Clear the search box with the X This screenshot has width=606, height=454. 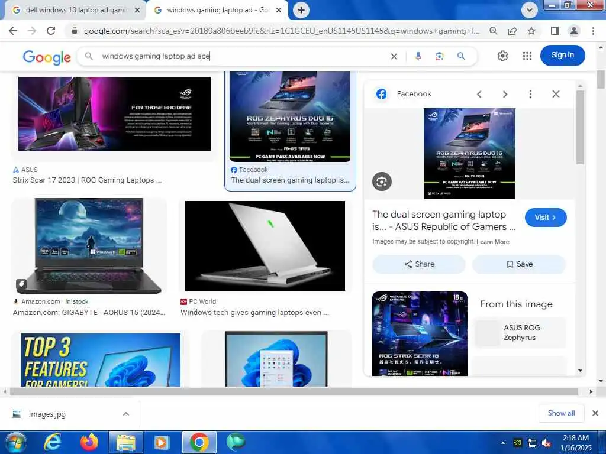(x=394, y=56)
